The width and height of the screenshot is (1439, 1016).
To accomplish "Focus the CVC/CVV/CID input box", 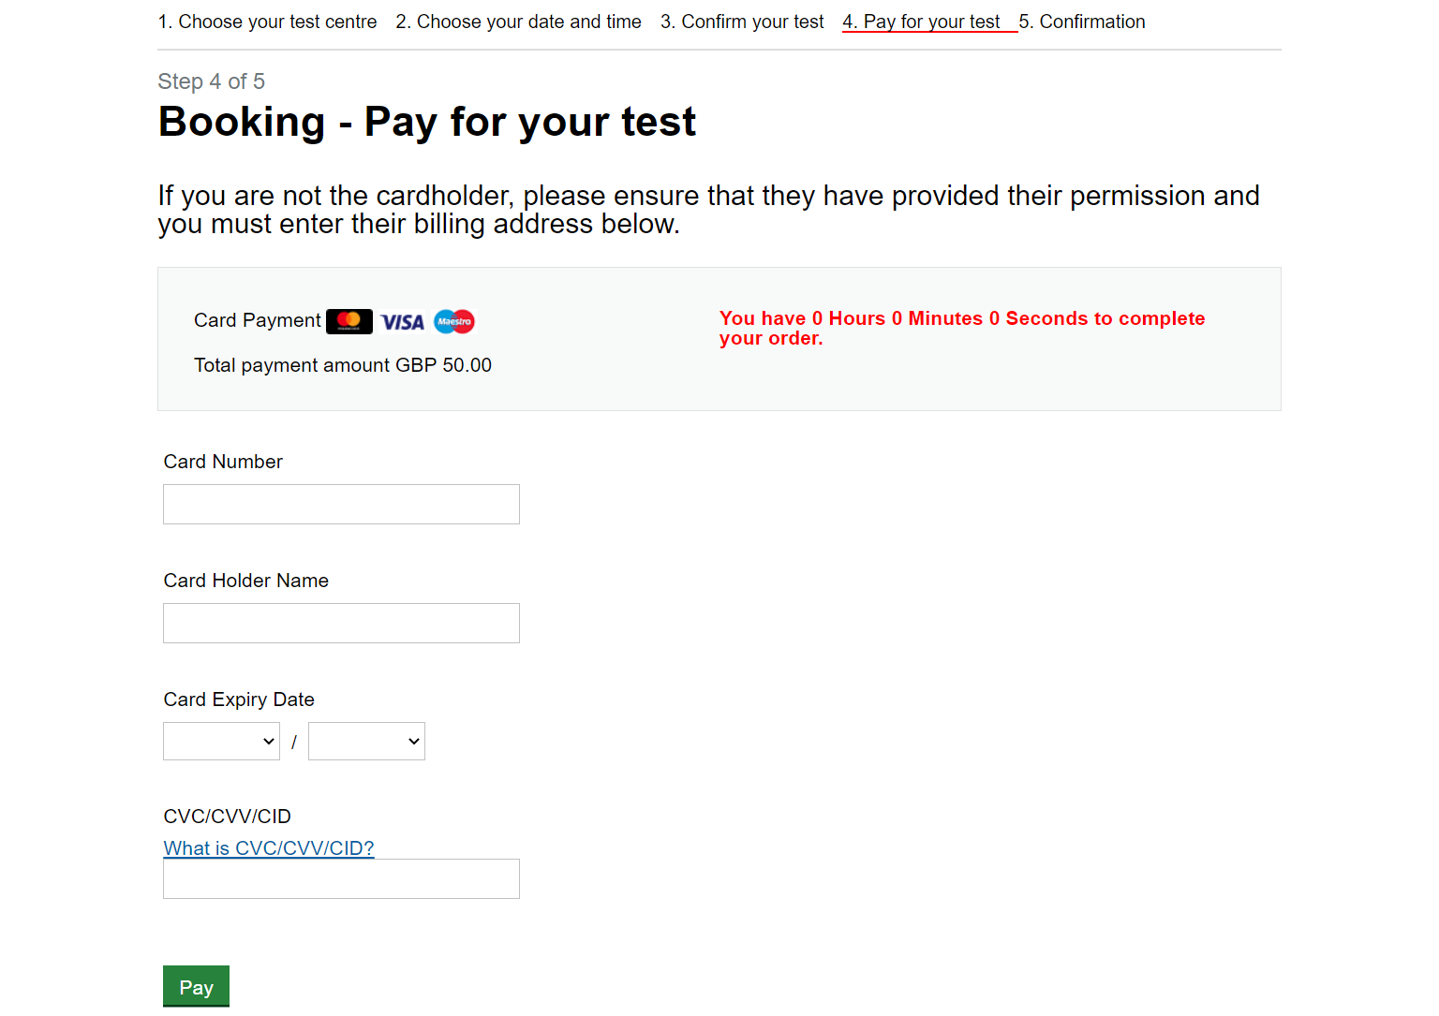I will 341,878.
